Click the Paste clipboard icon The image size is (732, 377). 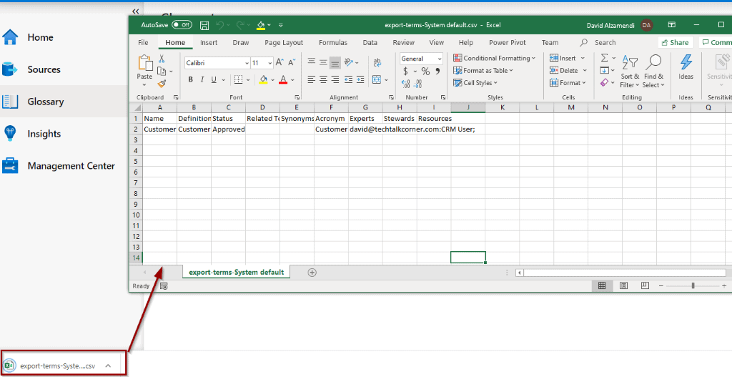click(x=144, y=64)
